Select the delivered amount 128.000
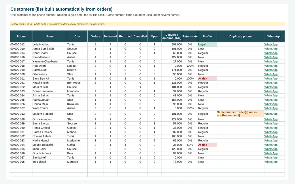 (x=172, y=149)
